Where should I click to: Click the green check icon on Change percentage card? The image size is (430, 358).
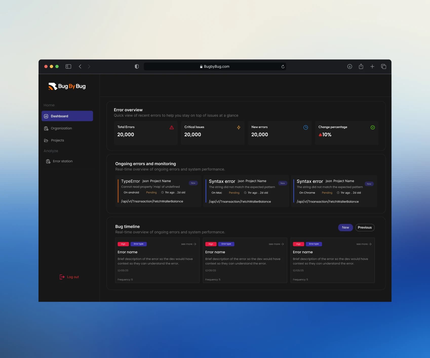pyautogui.click(x=373, y=127)
